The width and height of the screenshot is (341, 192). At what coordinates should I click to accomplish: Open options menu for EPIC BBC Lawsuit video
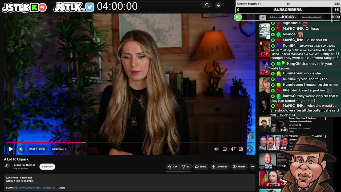(x=325, y=137)
